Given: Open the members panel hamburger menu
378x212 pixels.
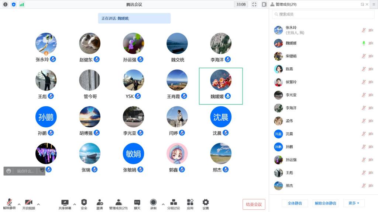Looking at the screenshot, I should click(374, 4).
